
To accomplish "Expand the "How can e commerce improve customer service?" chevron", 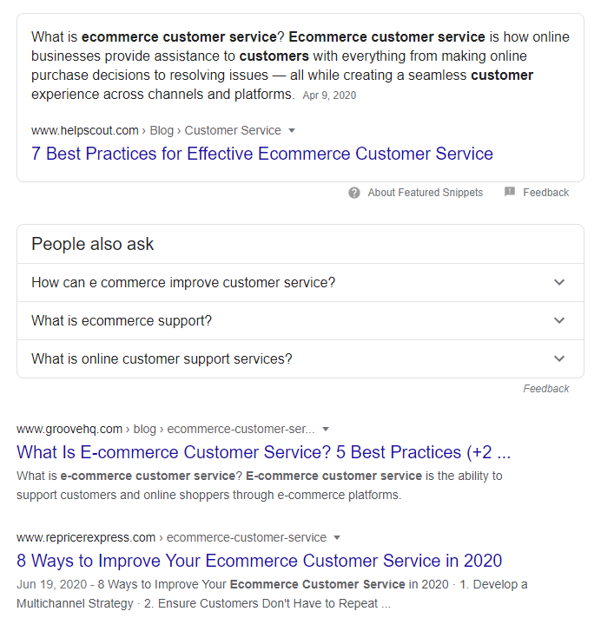I will click(x=559, y=282).
